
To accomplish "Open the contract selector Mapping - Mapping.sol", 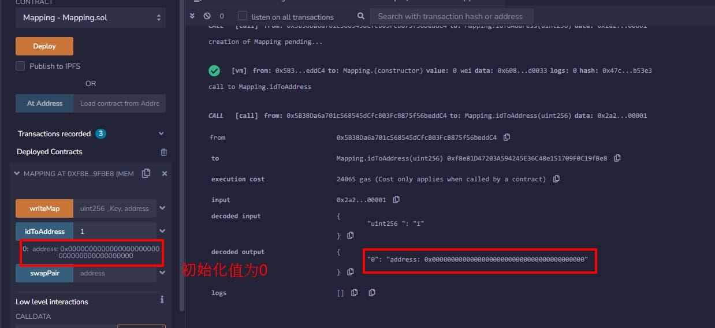I will coord(91,17).
